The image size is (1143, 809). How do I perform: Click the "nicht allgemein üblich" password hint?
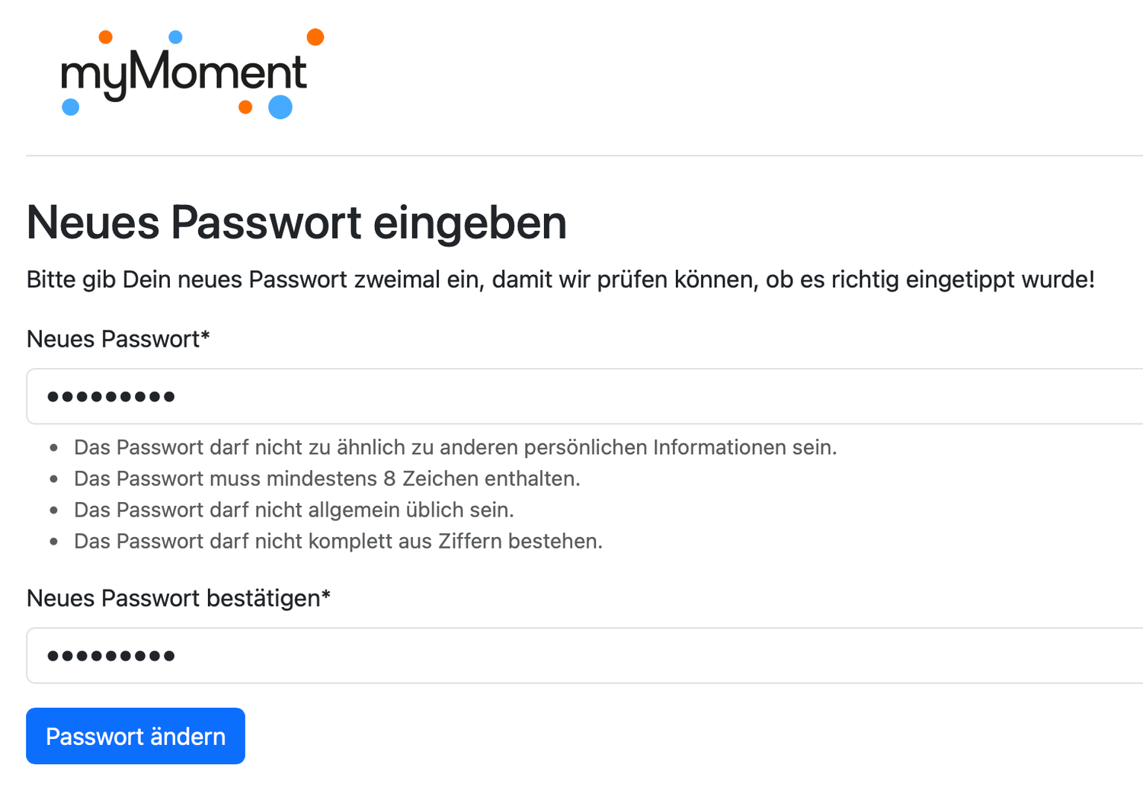pos(293,510)
